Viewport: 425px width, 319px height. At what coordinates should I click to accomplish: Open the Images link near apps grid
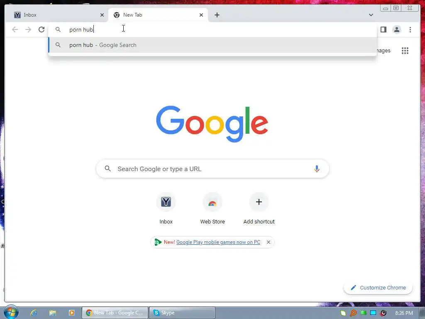(383, 50)
